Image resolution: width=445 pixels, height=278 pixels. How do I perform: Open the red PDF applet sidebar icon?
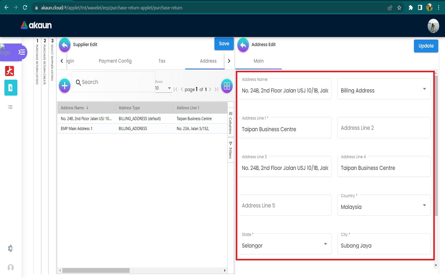[x=10, y=71]
